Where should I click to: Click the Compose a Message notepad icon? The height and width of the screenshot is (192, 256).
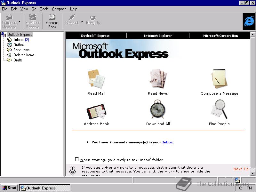click(x=219, y=79)
